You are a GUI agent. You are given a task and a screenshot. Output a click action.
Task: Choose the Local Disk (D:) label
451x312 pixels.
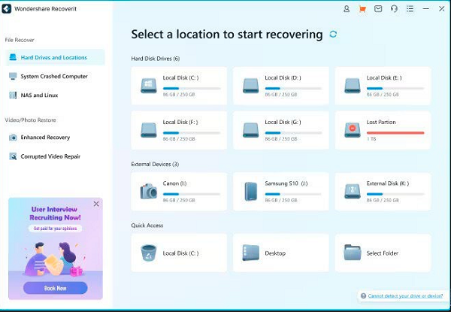click(x=283, y=77)
